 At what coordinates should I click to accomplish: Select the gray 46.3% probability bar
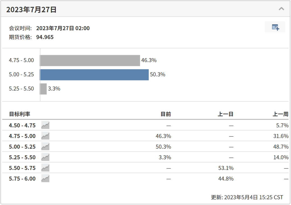pos(90,61)
